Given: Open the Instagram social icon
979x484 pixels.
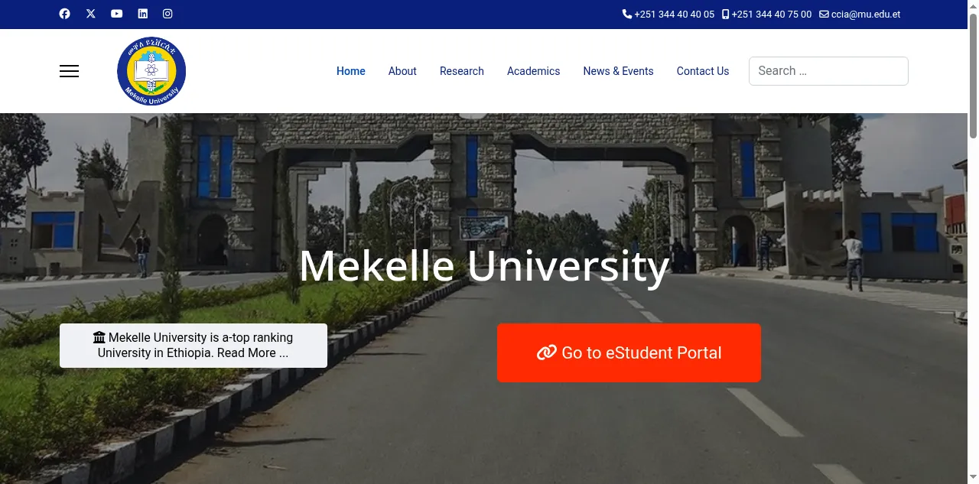Looking at the screenshot, I should point(168,14).
